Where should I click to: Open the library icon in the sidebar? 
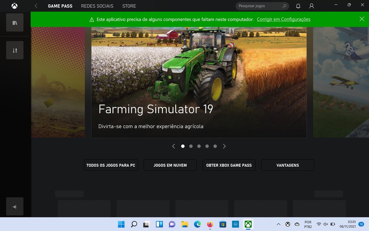point(15,23)
